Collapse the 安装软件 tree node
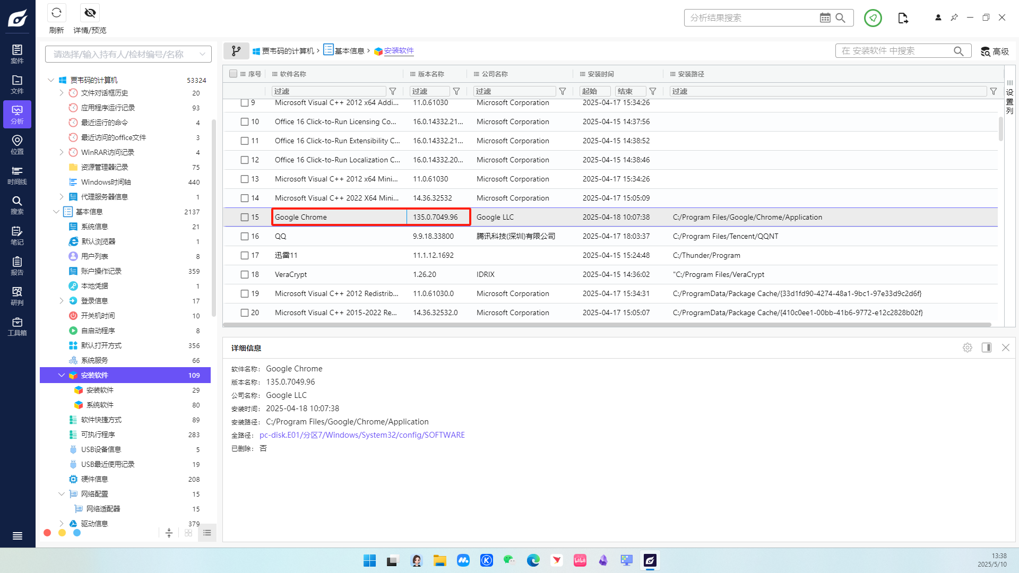 click(62, 375)
